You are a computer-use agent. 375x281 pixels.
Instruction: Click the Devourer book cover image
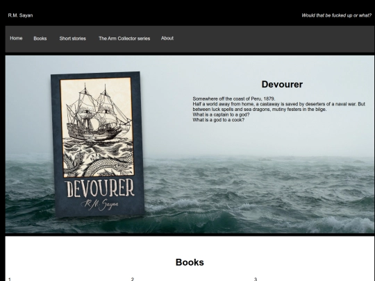coord(98,144)
